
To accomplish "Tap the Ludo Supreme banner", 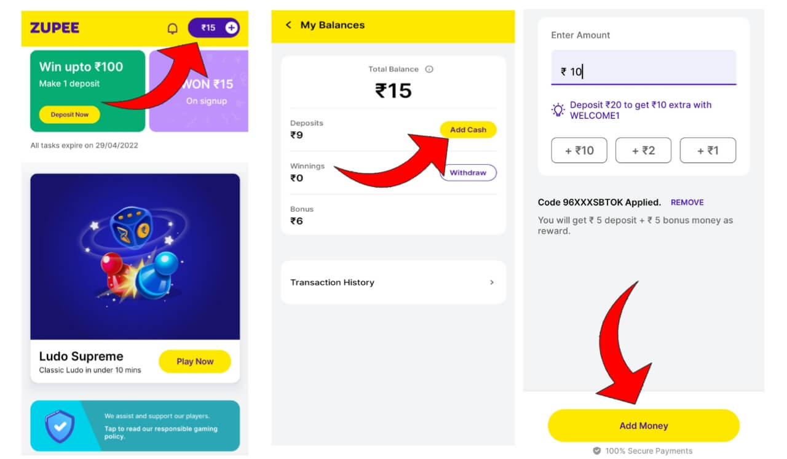I will pos(135,255).
